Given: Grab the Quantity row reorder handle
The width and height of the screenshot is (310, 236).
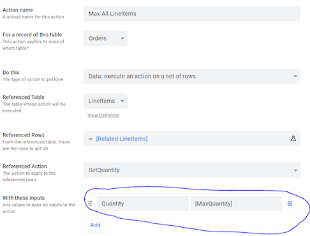Looking at the screenshot, I should coord(90,203).
